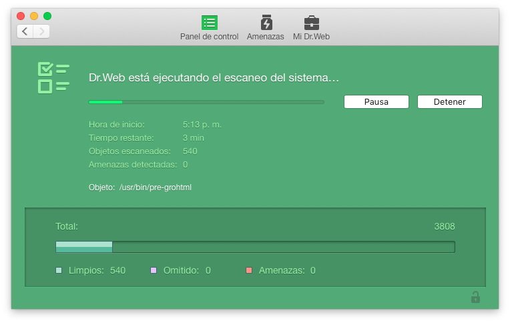Open the Mi Dr.Web tab

311,28
